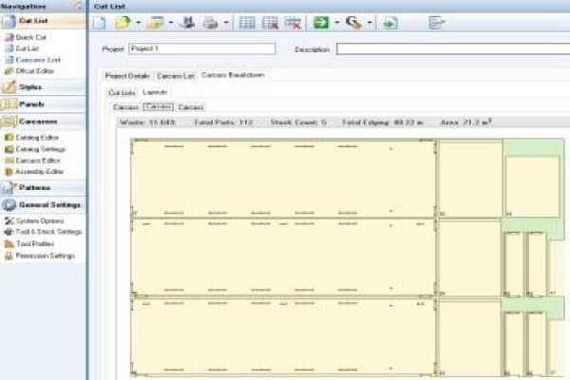
Task: Open Carcass Editor in navigation
Action: [38, 161]
